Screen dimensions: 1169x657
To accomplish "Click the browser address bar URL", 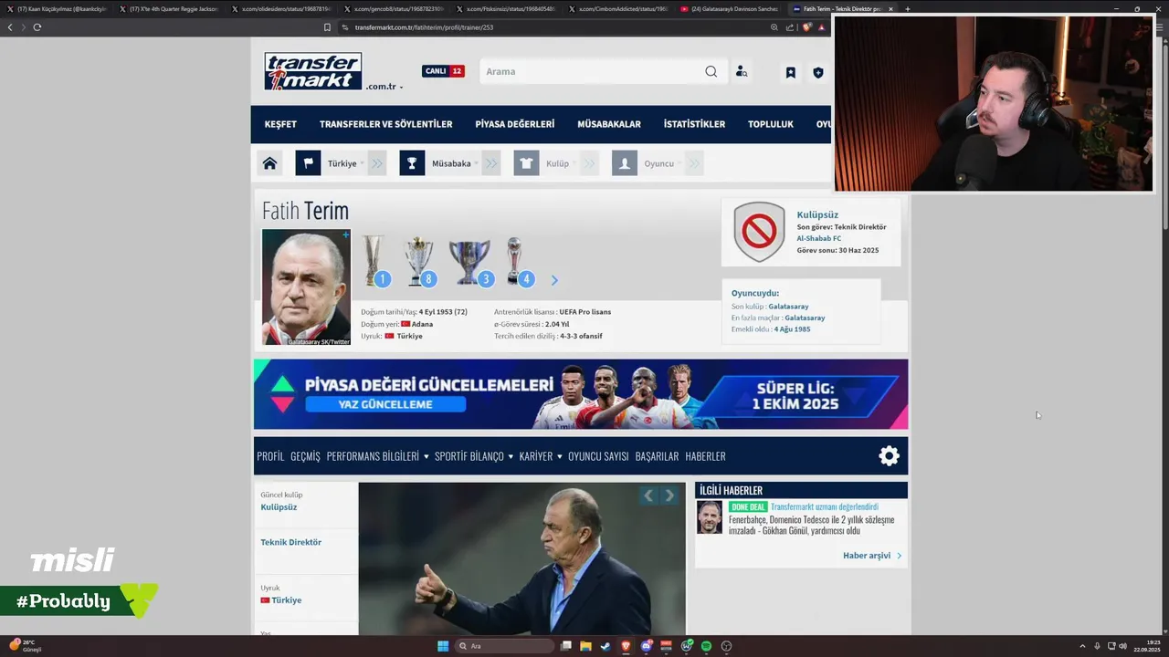I will (x=424, y=27).
